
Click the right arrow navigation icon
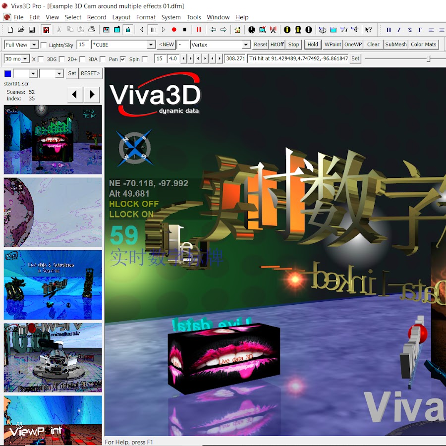pyautogui.click(x=223, y=30)
